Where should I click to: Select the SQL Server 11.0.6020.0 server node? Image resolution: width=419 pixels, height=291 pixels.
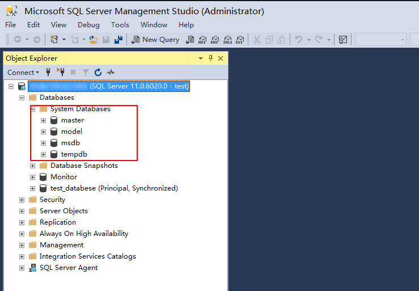click(109, 86)
